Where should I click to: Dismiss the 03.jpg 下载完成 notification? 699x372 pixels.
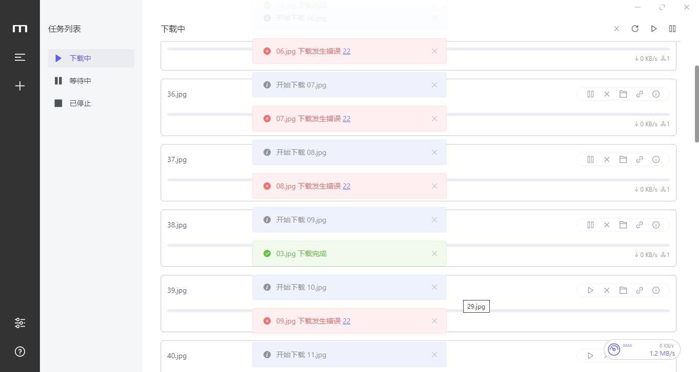(434, 253)
